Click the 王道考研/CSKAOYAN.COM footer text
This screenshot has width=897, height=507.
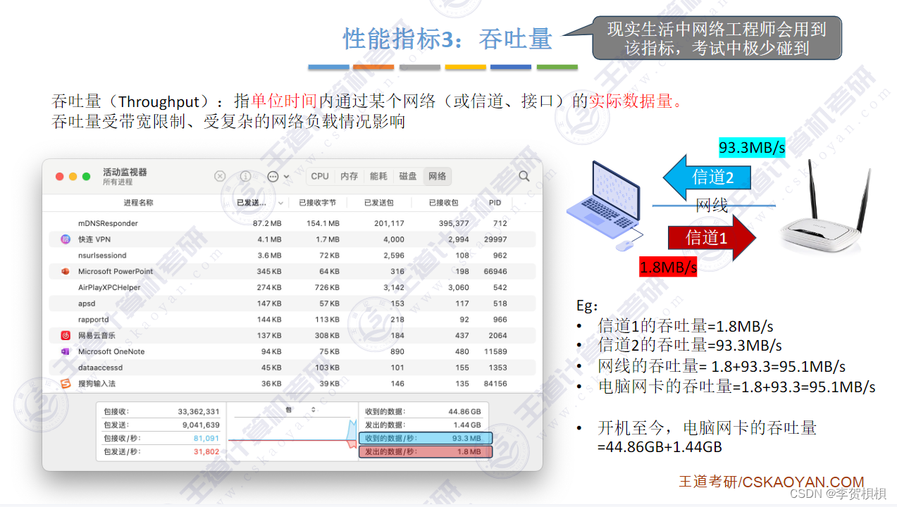[x=771, y=482]
